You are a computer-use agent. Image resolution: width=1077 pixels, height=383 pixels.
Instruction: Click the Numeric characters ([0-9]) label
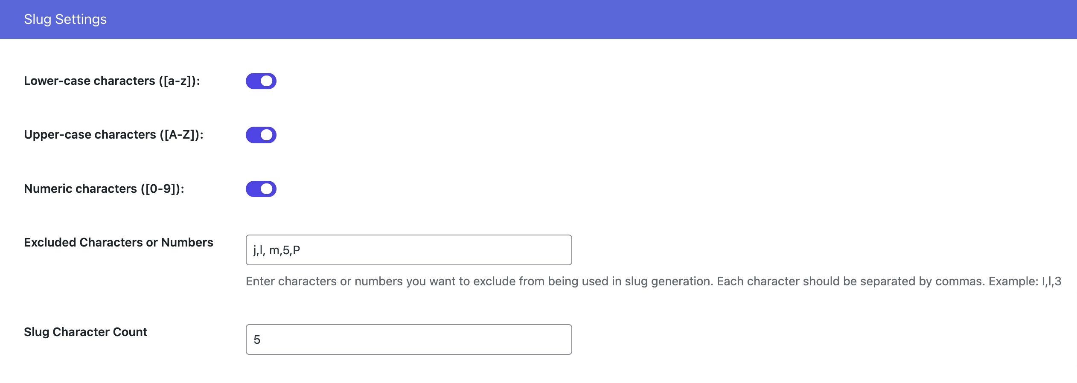[x=104, y=189]
